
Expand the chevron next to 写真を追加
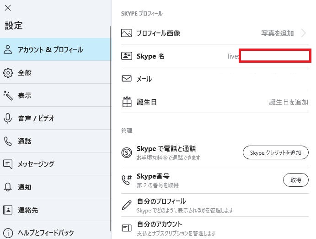tap(304, 33)
